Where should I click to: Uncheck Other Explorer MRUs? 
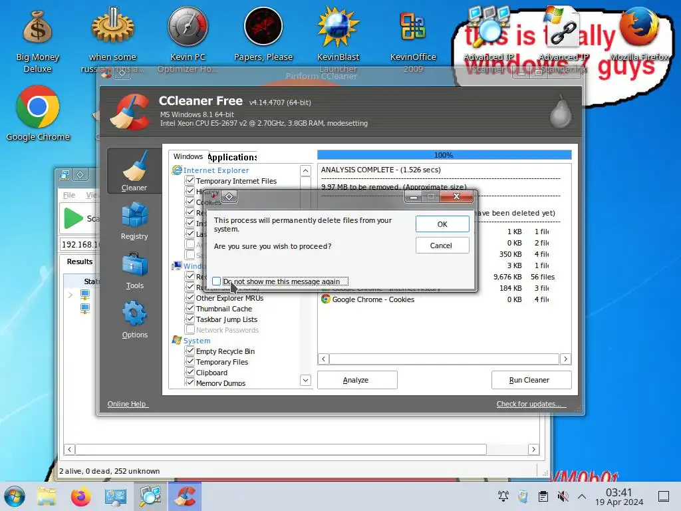pyautogui.click(x=190, y=297)
